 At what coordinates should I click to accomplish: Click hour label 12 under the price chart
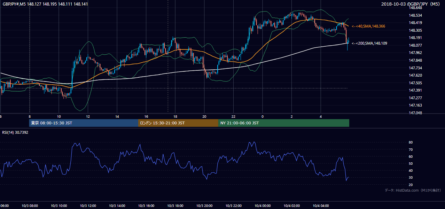click(88, 117)
